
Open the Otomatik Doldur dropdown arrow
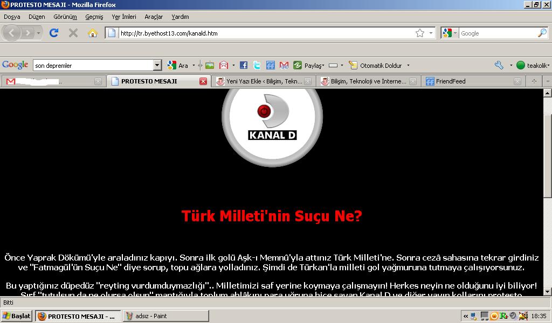click(x=408, y=65)
